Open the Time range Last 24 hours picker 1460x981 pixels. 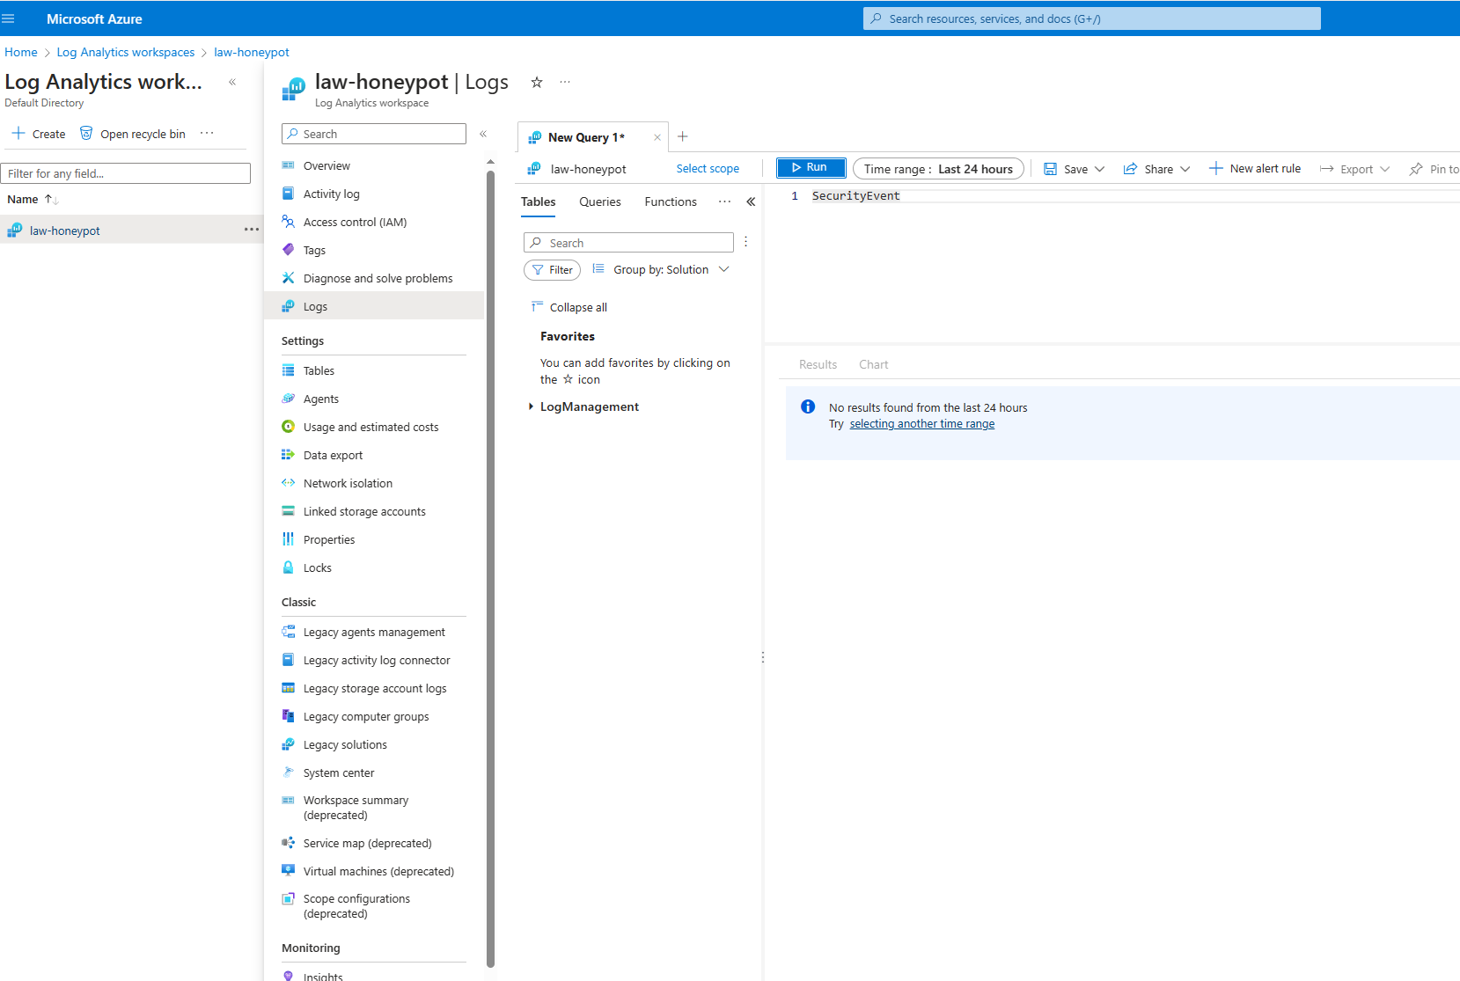(x=938, y=169)
